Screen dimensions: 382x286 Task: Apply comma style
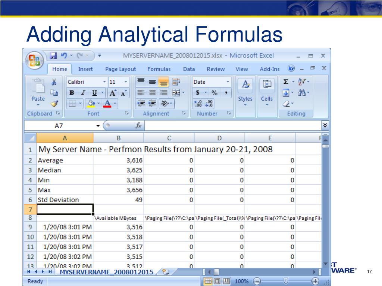point(226,93)
